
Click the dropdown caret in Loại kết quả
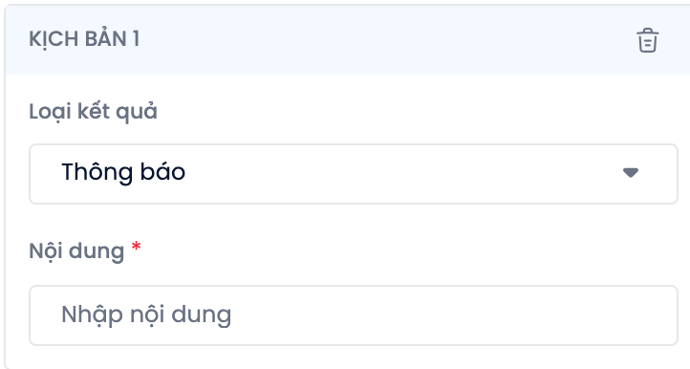631,173
